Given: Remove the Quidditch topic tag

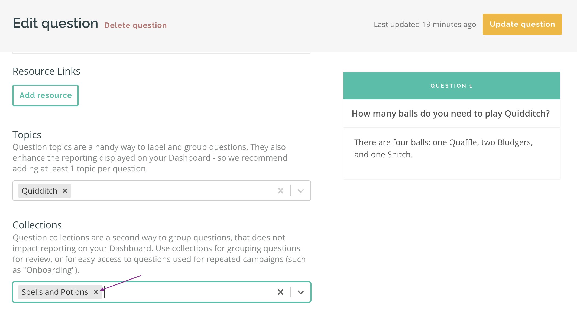Looking at the screenshot, I should click(65, 191).
